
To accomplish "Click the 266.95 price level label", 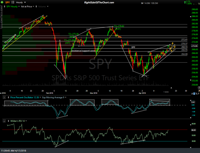I will pos(184,50).
